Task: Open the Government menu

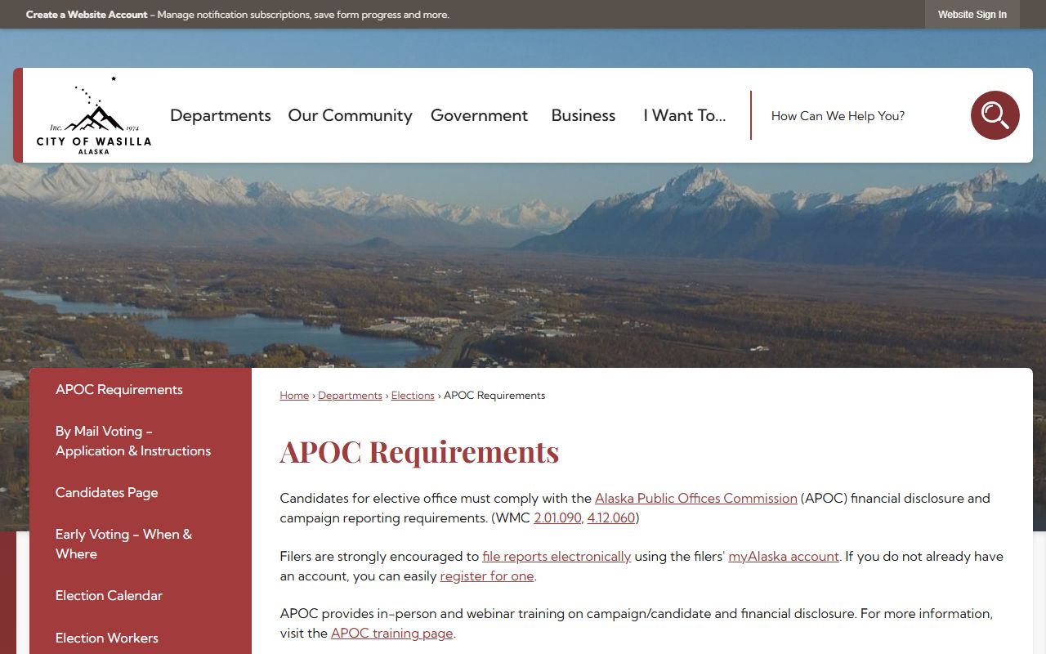Action: click(x=479, y=115)
